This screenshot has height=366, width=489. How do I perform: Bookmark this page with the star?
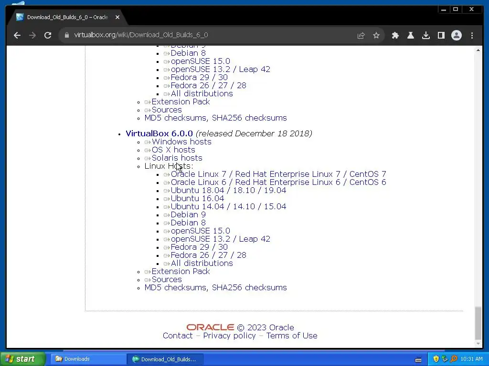[376, 35]
